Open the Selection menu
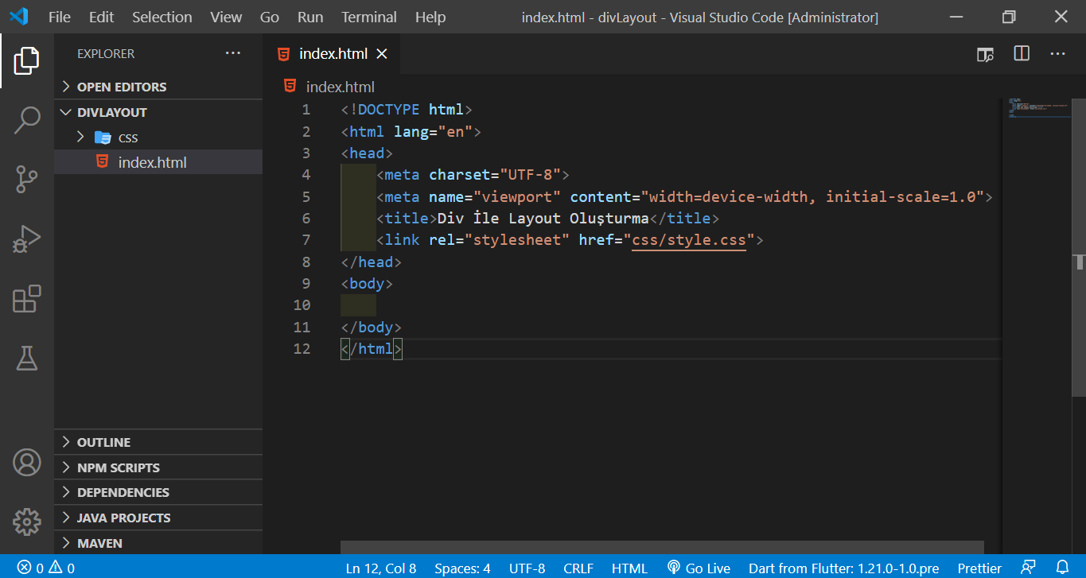This screenshot has height=578, width=1086. point(162,17)
